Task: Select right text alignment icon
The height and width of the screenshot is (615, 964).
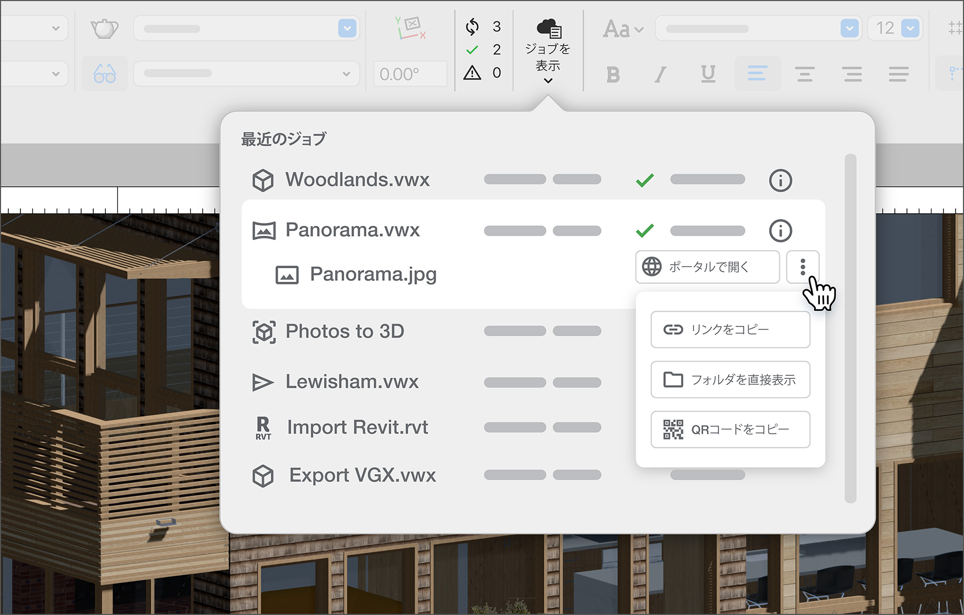Action: (x=852, y=74)
